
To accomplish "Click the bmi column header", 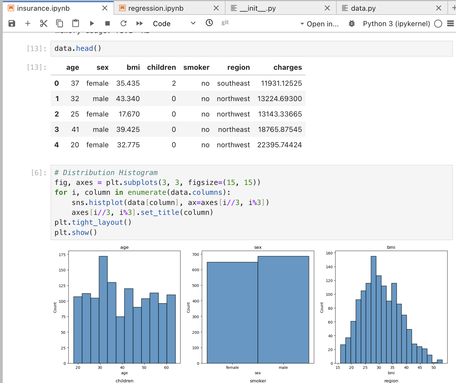I will 133,67.
